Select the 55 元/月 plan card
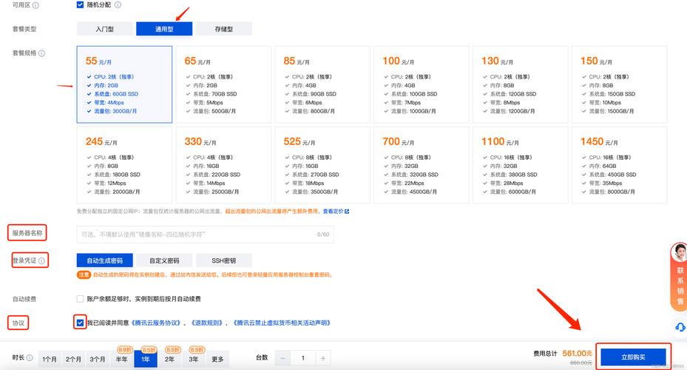Image resolution: width=687 pixels, height=370 pixels. click(x=124, y=84)
